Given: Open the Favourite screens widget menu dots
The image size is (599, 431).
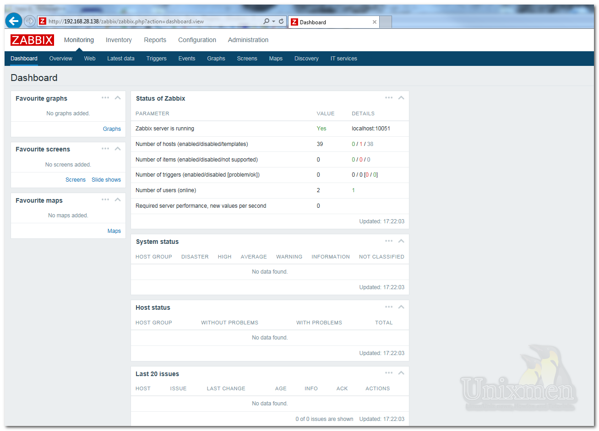Looking at the screenshot, I should click(x=105, y=148).
